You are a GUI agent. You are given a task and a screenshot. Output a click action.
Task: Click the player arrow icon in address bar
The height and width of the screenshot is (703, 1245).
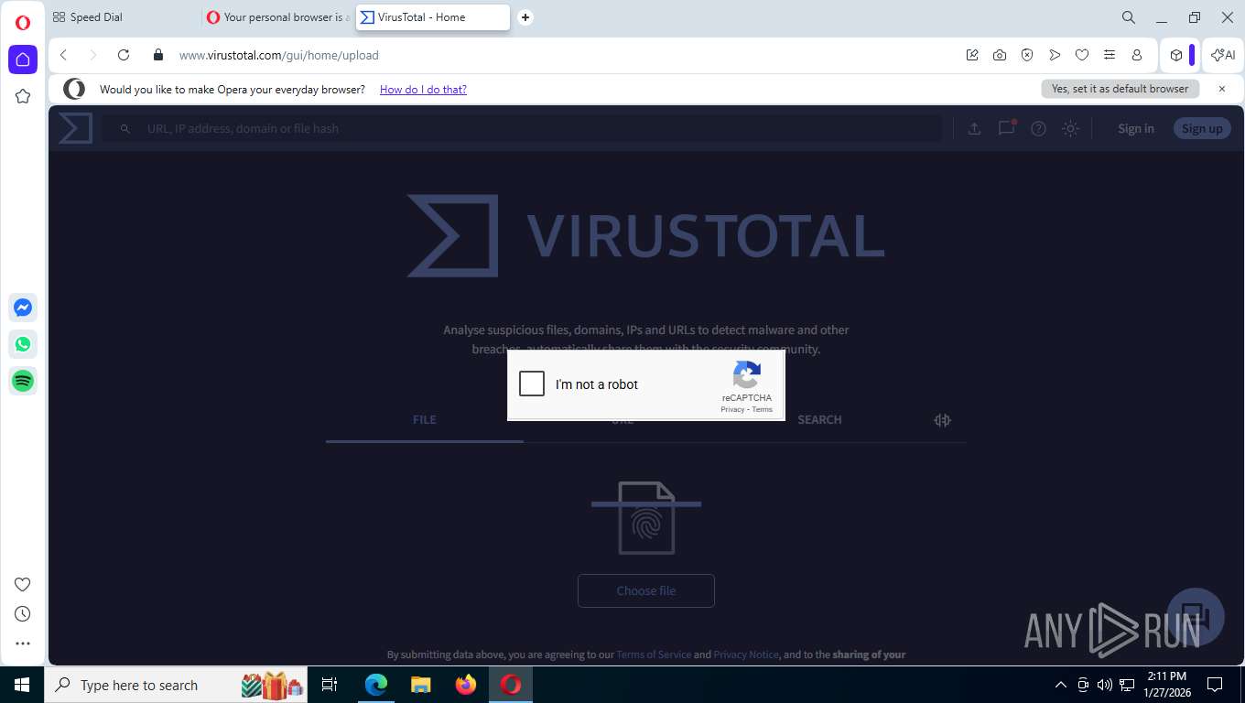pyautogui.click(x=1055, y=55)
